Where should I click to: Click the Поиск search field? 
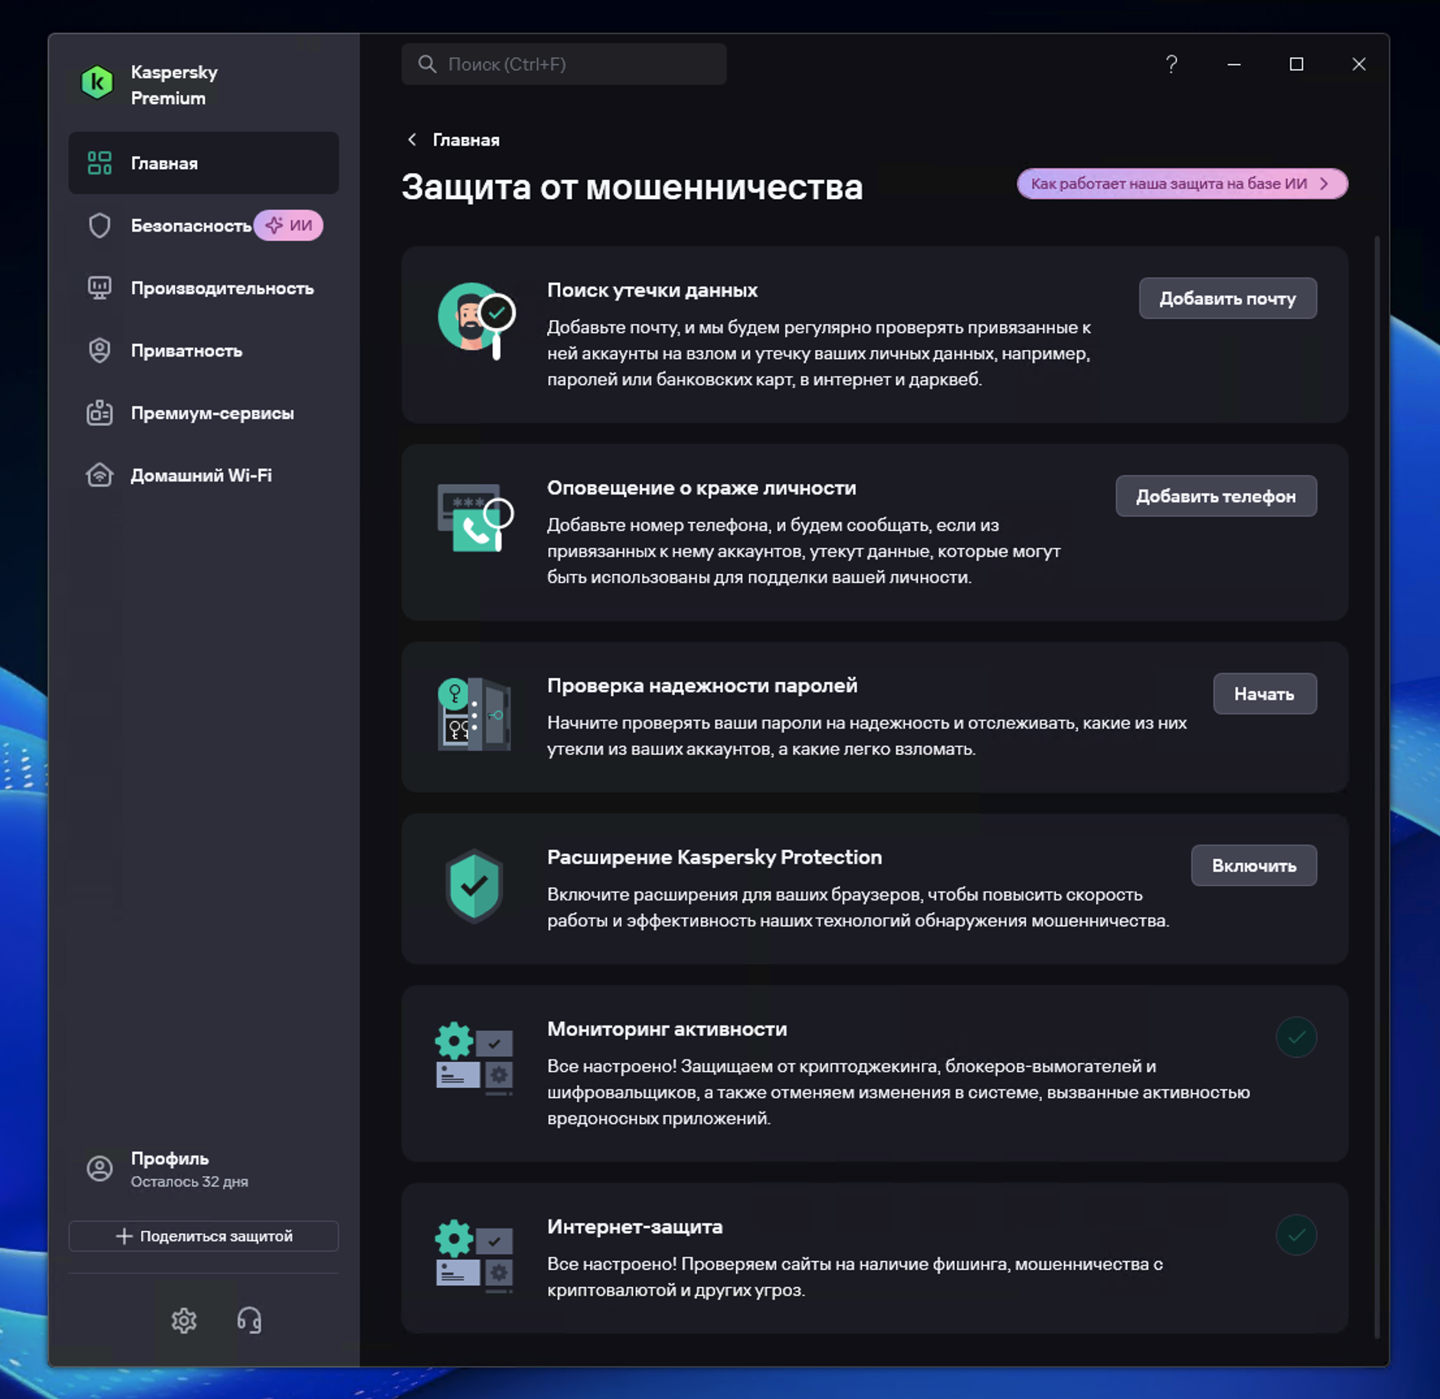coord(564,64)
